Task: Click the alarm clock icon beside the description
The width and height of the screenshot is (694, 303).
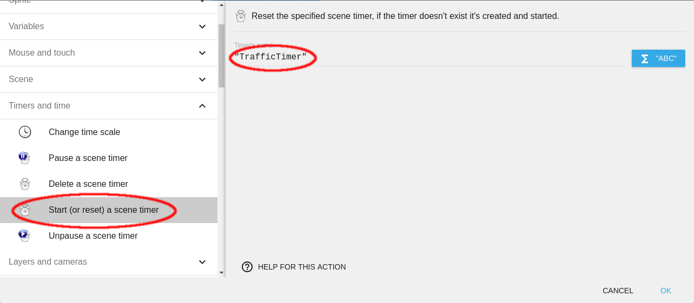Action: click(x=241, y=16)
